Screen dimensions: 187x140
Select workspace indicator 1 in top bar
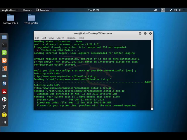click(x=163, y=10)
